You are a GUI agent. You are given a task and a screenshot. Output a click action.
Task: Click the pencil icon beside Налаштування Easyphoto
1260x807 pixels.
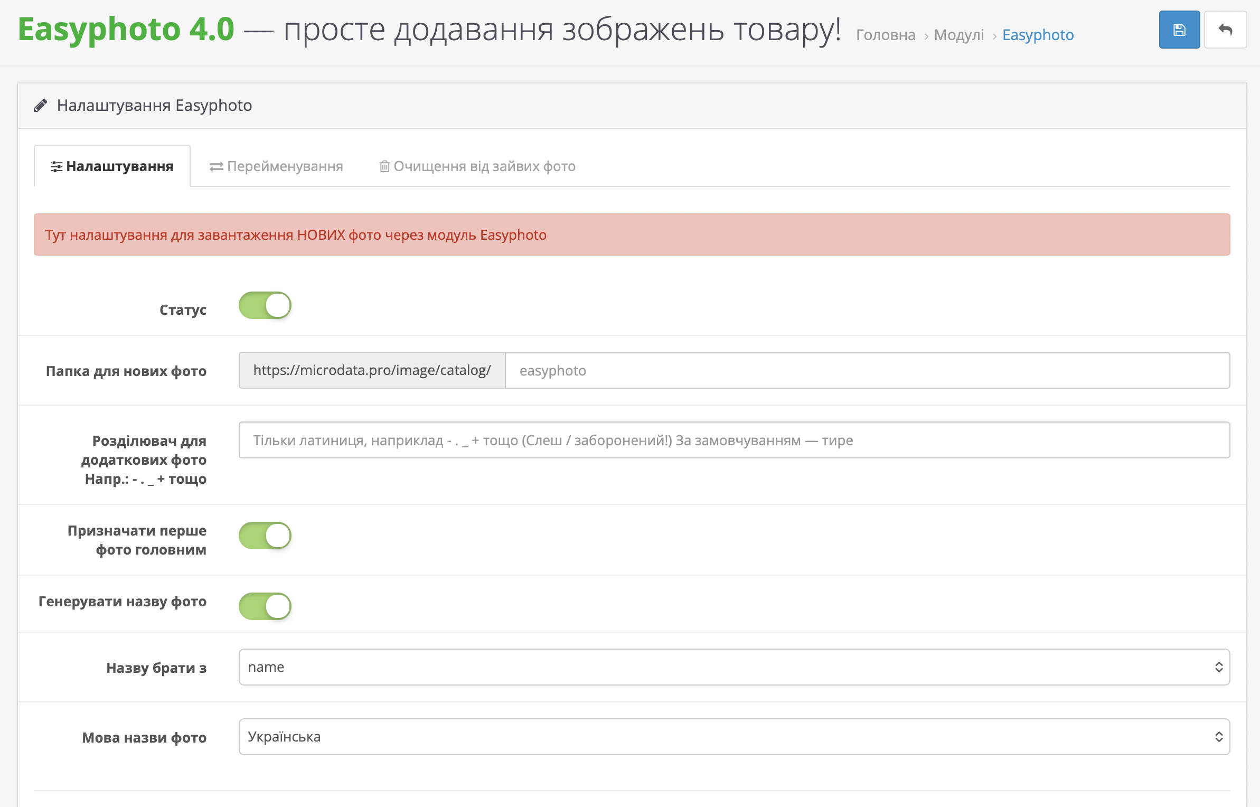[x=40, y=106]
